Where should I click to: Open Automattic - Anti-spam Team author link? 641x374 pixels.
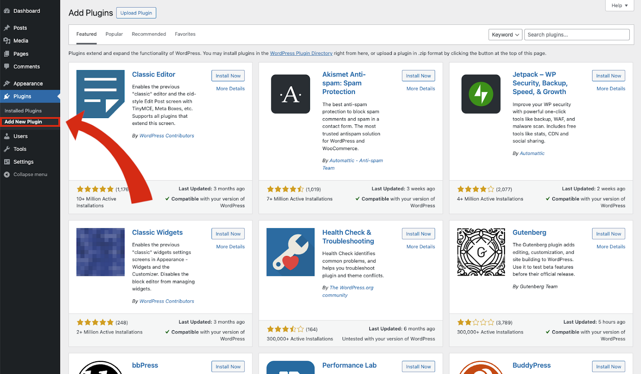[x=353, y=164]
